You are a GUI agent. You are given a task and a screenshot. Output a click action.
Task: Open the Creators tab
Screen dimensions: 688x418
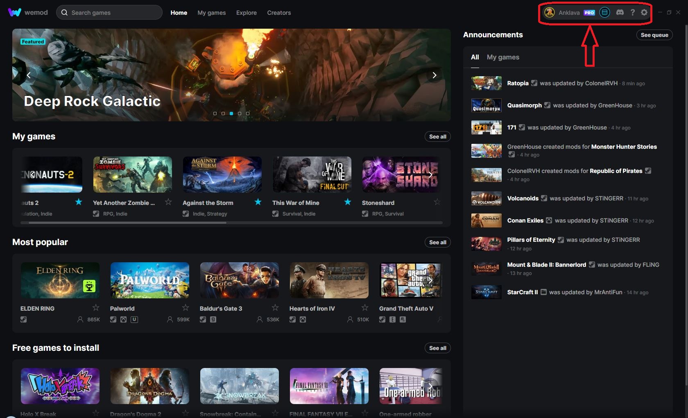tap(279, 13)
